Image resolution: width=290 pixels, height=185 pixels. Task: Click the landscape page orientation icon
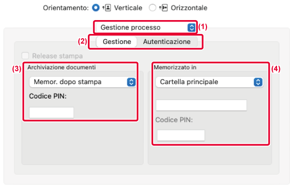(163, 8)
